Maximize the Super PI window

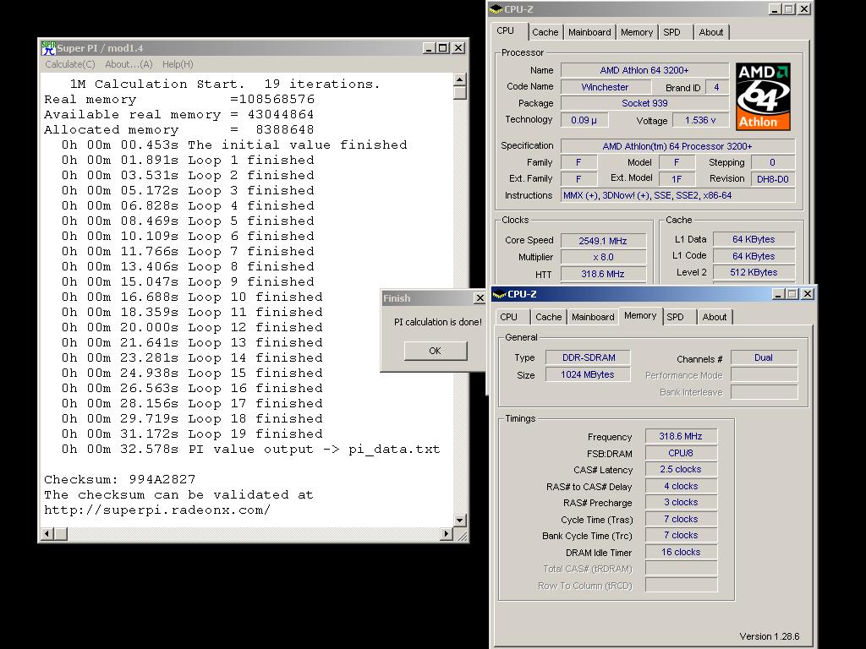442,48
